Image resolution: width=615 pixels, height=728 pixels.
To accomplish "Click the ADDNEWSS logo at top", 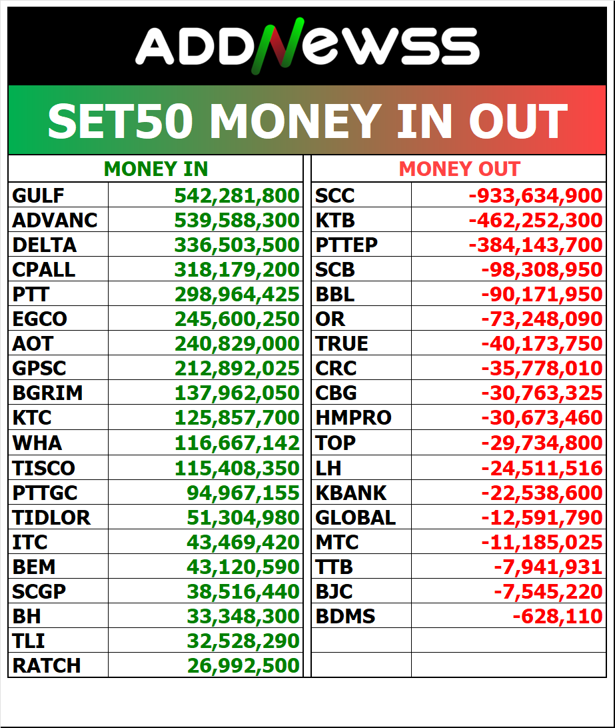I will click(307, 48).
